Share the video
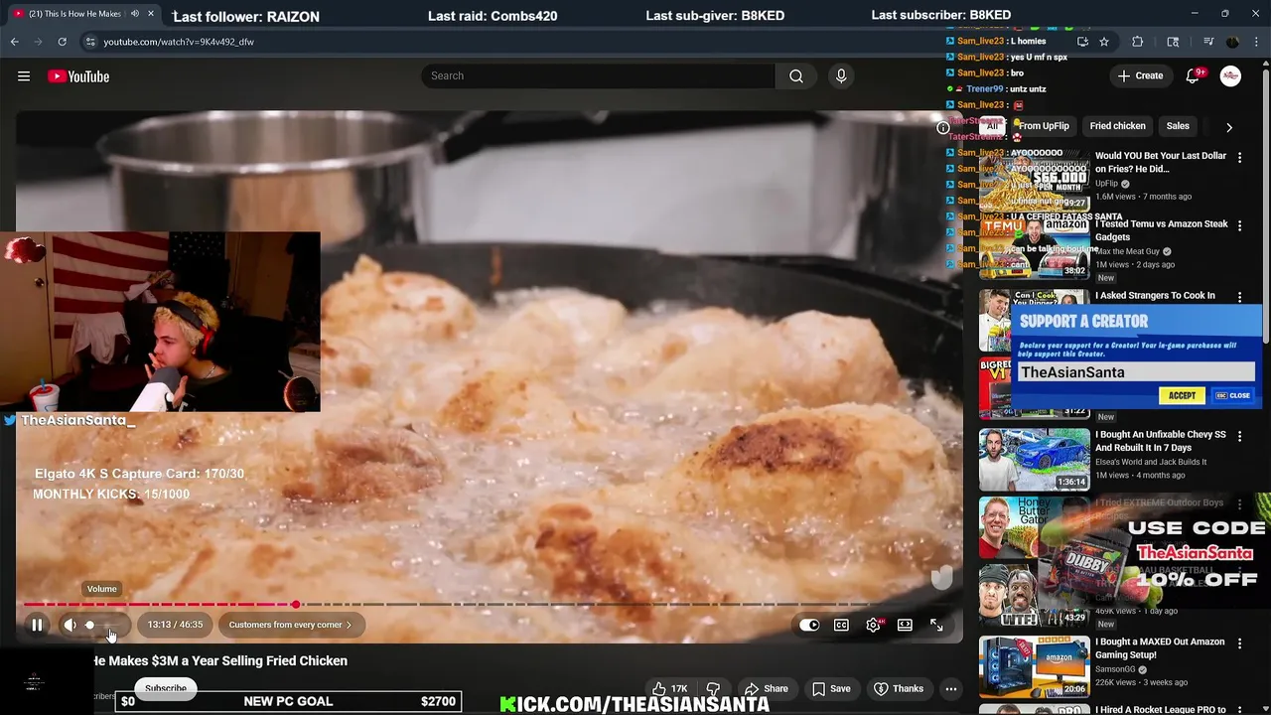 point(767,688)
